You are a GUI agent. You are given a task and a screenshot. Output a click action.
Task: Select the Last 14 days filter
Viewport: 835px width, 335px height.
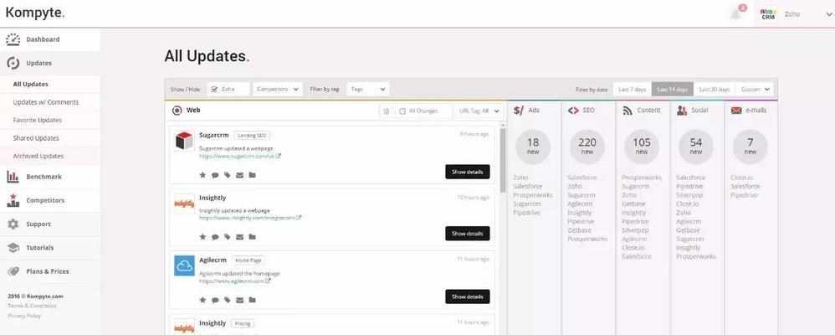tap(673, 89)
